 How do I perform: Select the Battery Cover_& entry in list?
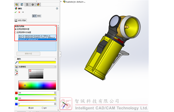(37, 38)
